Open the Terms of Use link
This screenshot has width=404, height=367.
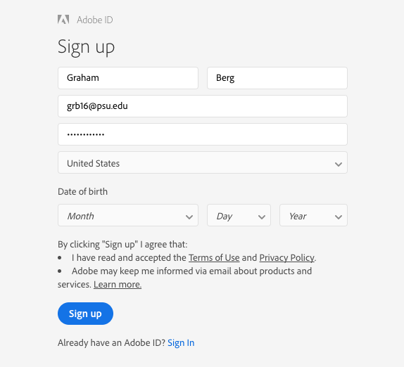click(214, 257)
